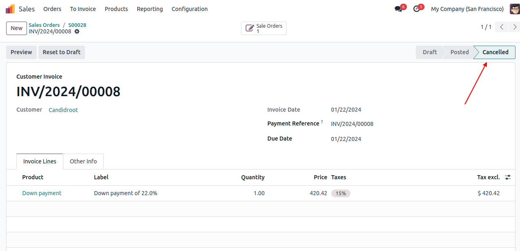Click the Sales app logo icon
This screenshot has width=520, height=251.
(10, 9)
